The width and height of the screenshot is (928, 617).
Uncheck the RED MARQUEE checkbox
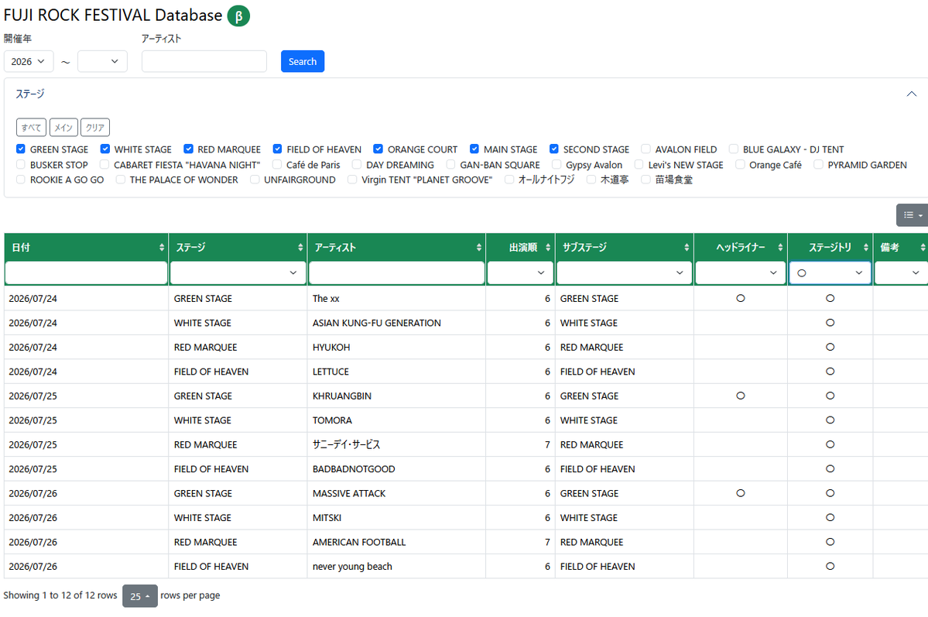188,149
